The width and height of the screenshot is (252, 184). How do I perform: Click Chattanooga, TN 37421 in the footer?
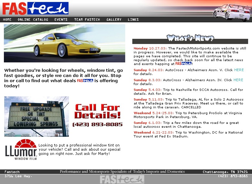(x=225, y=172)
